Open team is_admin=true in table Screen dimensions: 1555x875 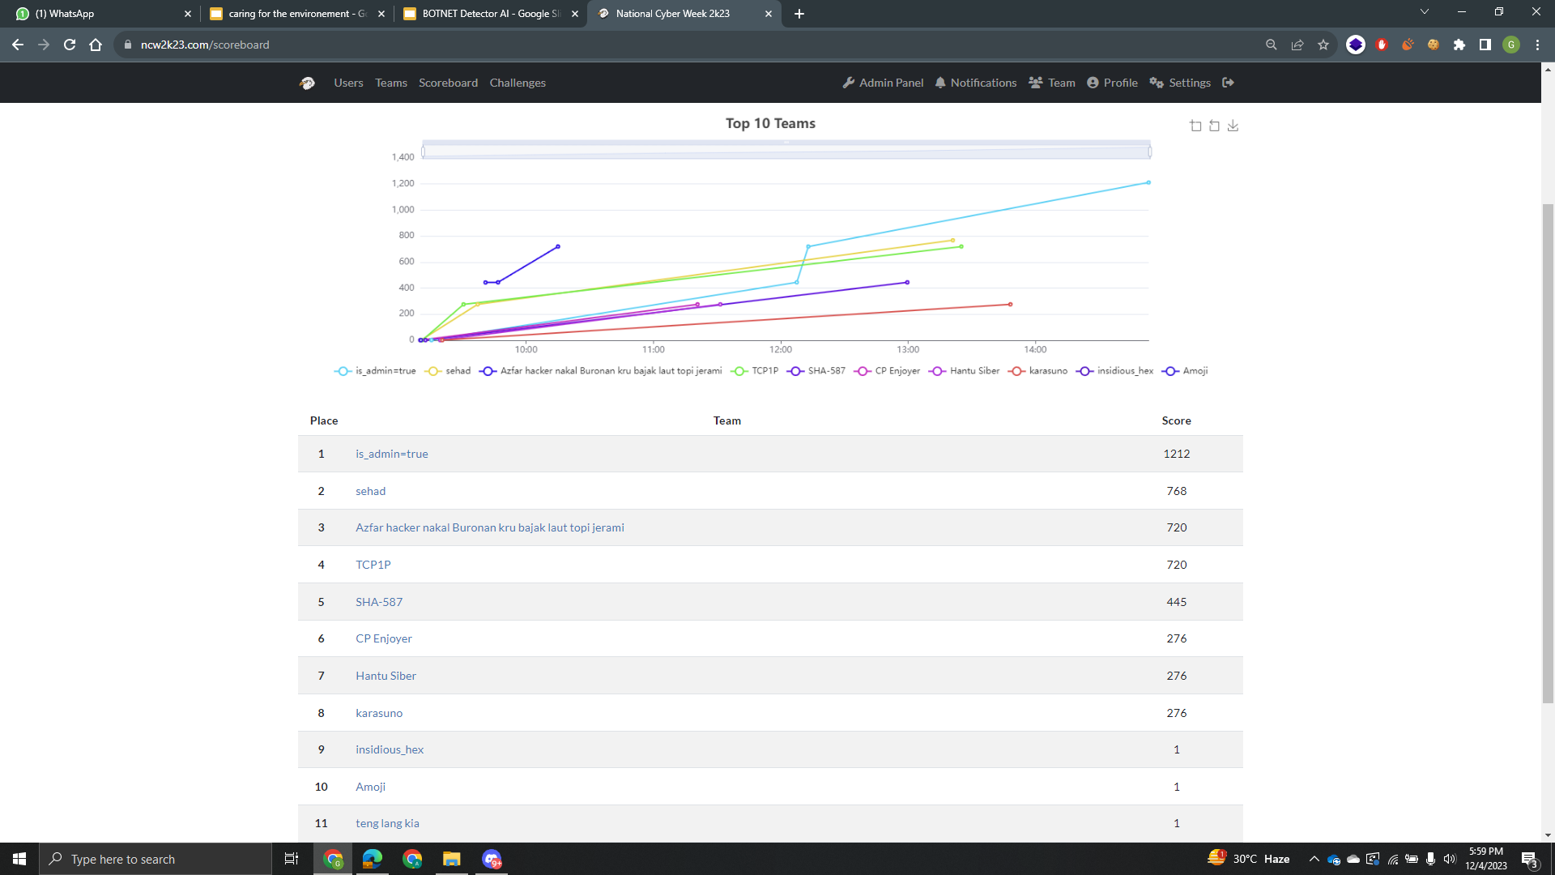pyautogui.click(x=392, y=454)
